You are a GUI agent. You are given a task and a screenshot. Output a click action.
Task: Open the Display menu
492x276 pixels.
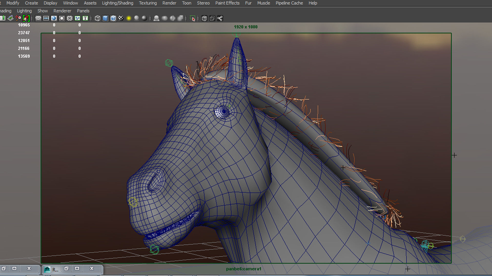[x=50, y=3]
